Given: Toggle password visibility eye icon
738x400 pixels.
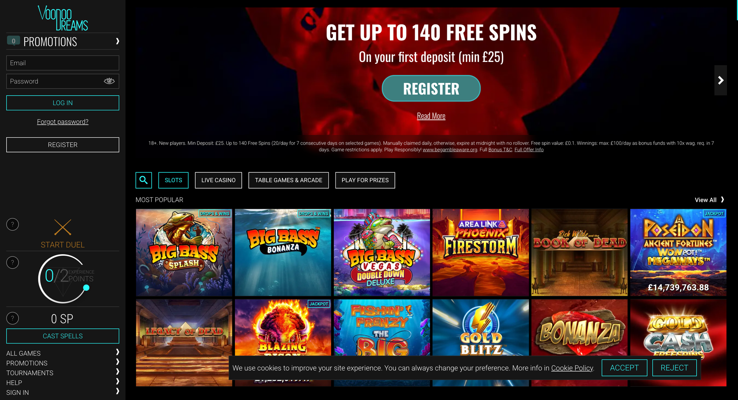Looking at the screenshot, I should click(x=109, y=81).
